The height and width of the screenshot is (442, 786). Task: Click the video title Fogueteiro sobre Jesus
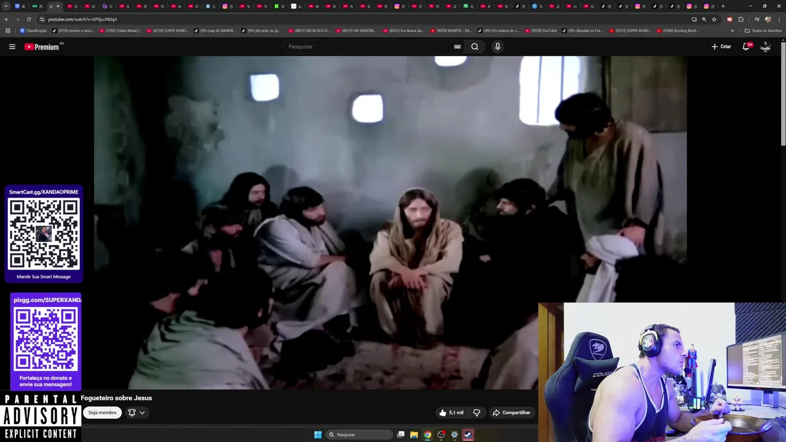[116, 398]
